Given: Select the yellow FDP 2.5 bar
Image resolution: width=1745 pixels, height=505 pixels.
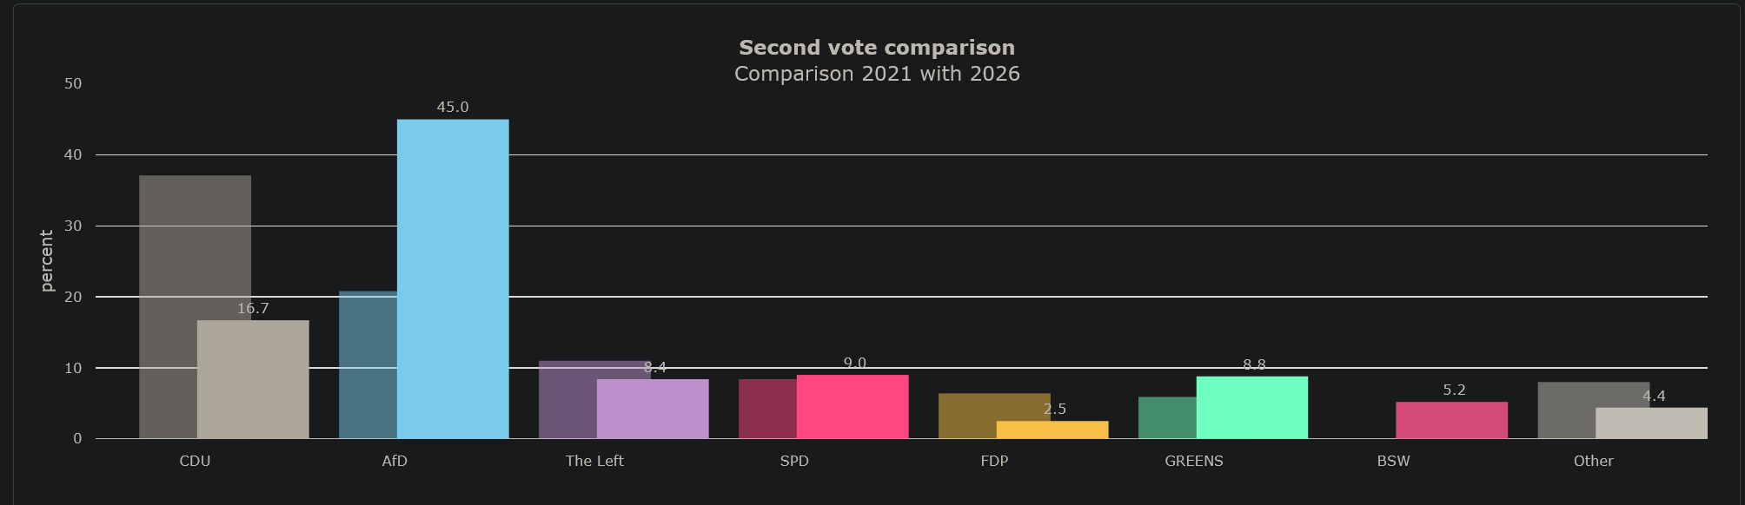Looking at the screenshot, I should pos(1052,430).
